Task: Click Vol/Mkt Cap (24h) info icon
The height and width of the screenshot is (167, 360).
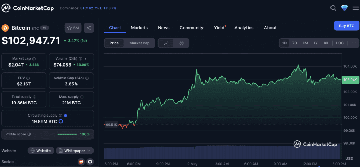Action: tap(87, 78)
